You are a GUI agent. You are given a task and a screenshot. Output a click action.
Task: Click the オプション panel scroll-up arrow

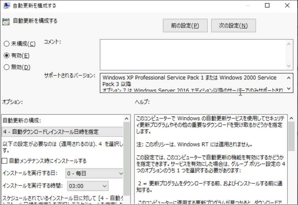[x=127, y=118]
